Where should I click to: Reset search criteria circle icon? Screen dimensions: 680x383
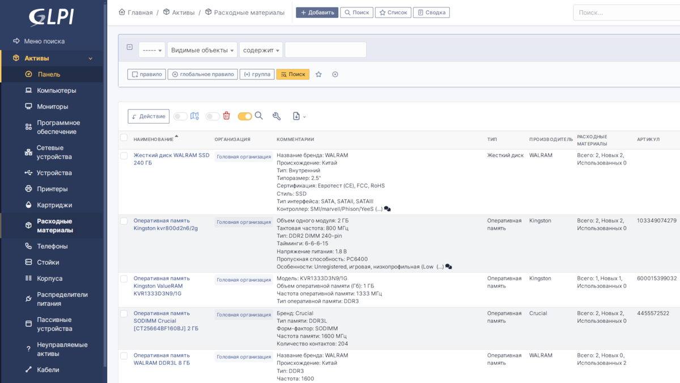tap(335, 74)
